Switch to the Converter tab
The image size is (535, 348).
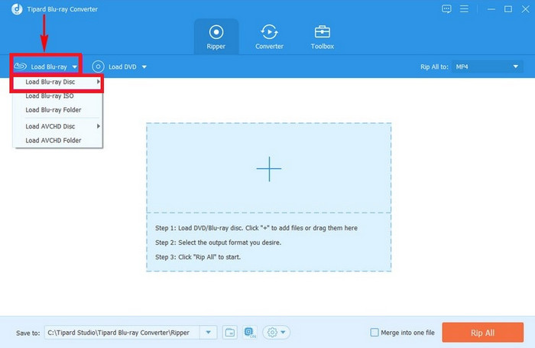click(x=269, y=37)
